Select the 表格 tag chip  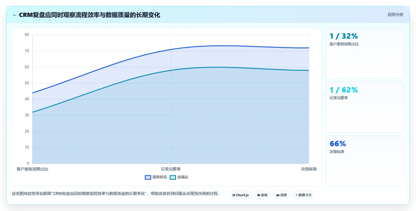(x=262, y=195)
